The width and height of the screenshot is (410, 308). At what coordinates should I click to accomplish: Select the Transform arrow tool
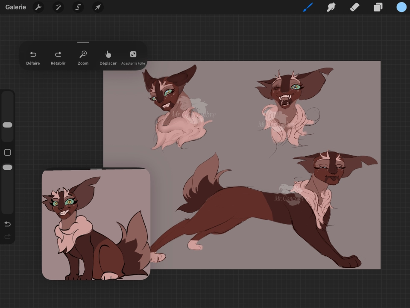98,7
